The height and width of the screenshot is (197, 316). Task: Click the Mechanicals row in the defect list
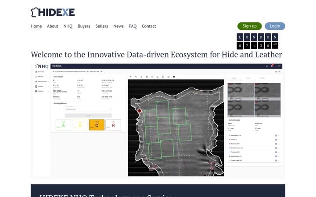pyautogui.click(x=255, y=156)
